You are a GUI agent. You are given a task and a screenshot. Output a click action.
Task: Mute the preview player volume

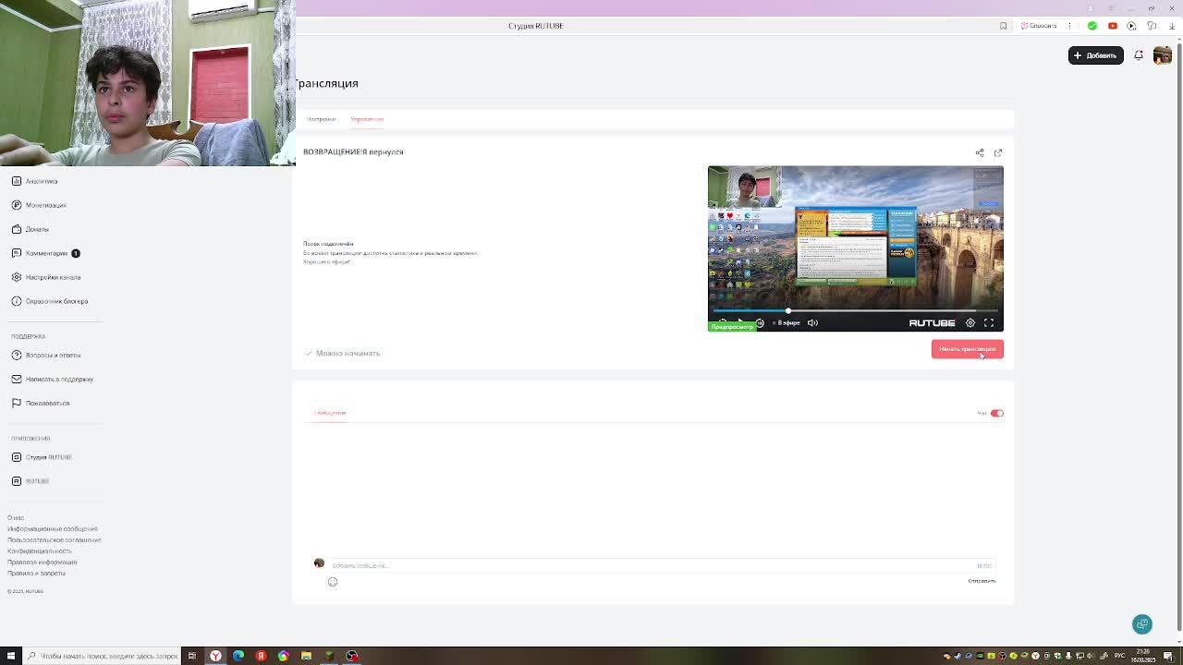point(812,323)
